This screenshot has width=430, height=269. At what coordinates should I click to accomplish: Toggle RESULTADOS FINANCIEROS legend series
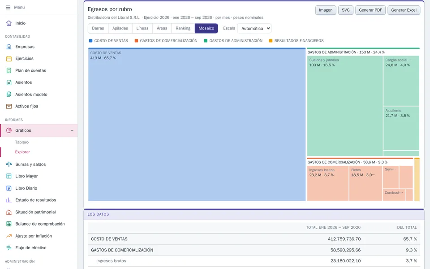296,41
